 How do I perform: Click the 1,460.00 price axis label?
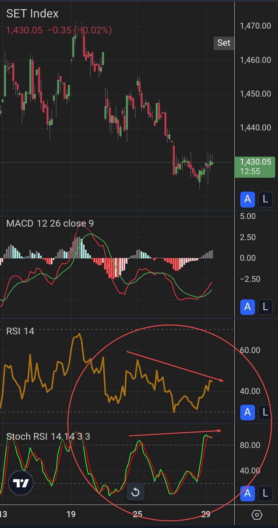(x=255, y=60)
